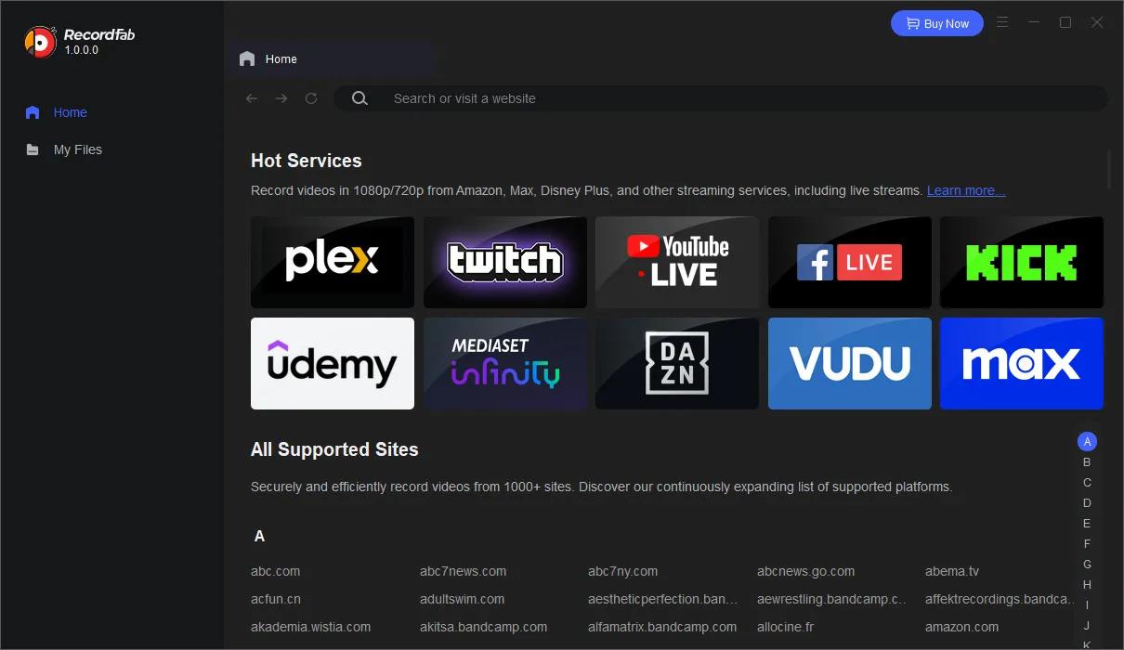Click the Buy Now button

[937, 23]
